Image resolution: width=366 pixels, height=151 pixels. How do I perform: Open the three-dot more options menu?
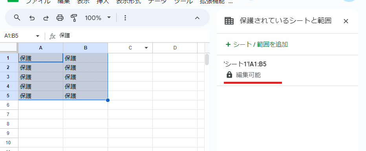125,18
